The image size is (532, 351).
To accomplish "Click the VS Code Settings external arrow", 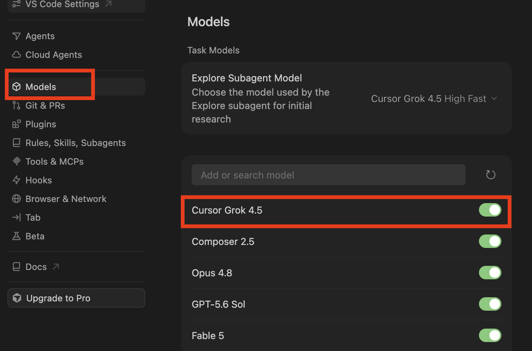I will coord(109,4).
